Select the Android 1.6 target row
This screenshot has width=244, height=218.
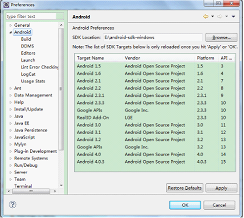point(155,74)
